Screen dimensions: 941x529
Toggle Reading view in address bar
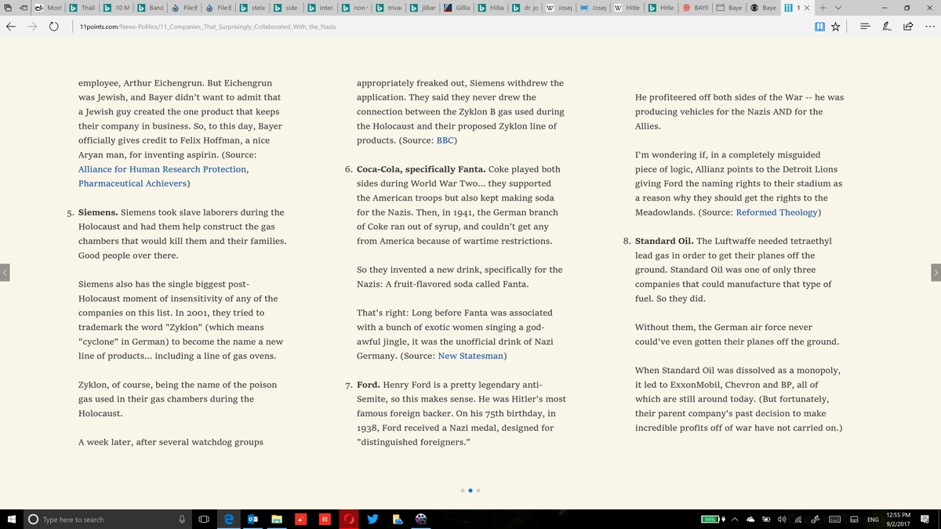click(x=819, y=26)
